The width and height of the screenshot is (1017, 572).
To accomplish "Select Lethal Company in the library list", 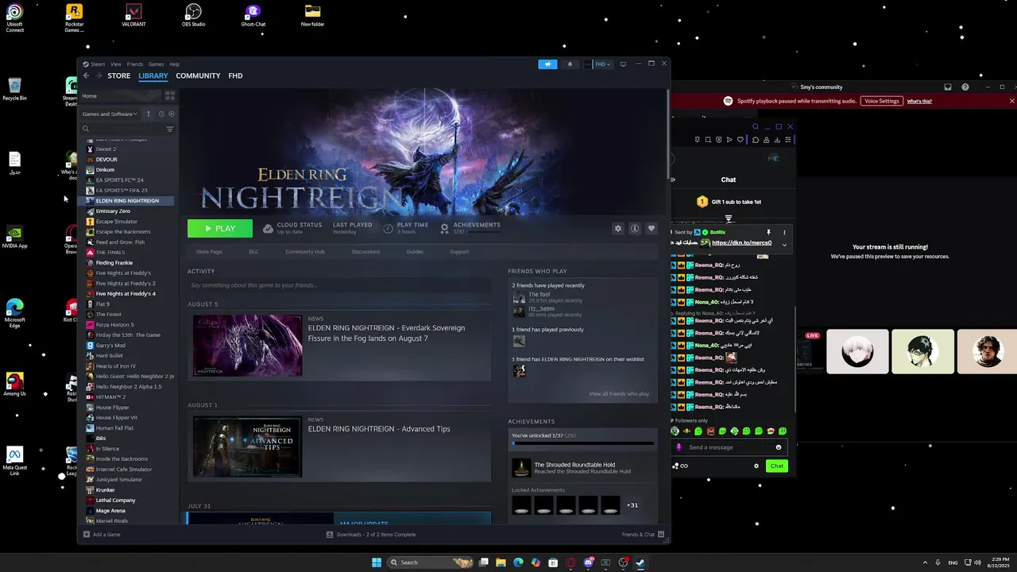I will click(x=115, y=500).
